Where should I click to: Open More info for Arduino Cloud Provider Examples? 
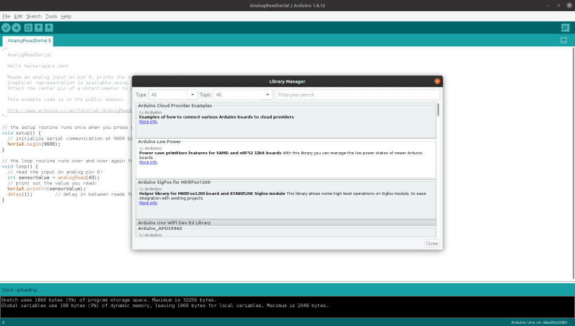point(148,122)
